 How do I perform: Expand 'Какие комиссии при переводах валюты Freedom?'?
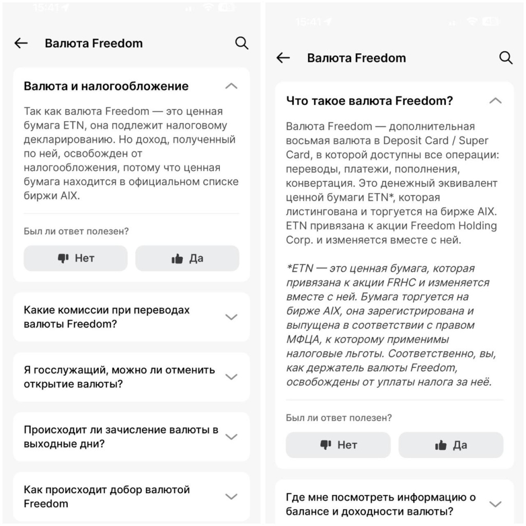[x=231, y=317]
